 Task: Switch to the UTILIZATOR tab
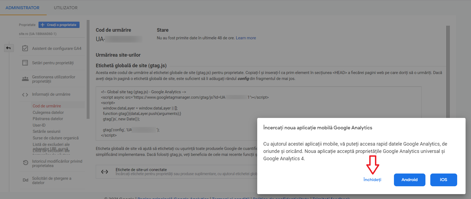[x=66, y=8]
